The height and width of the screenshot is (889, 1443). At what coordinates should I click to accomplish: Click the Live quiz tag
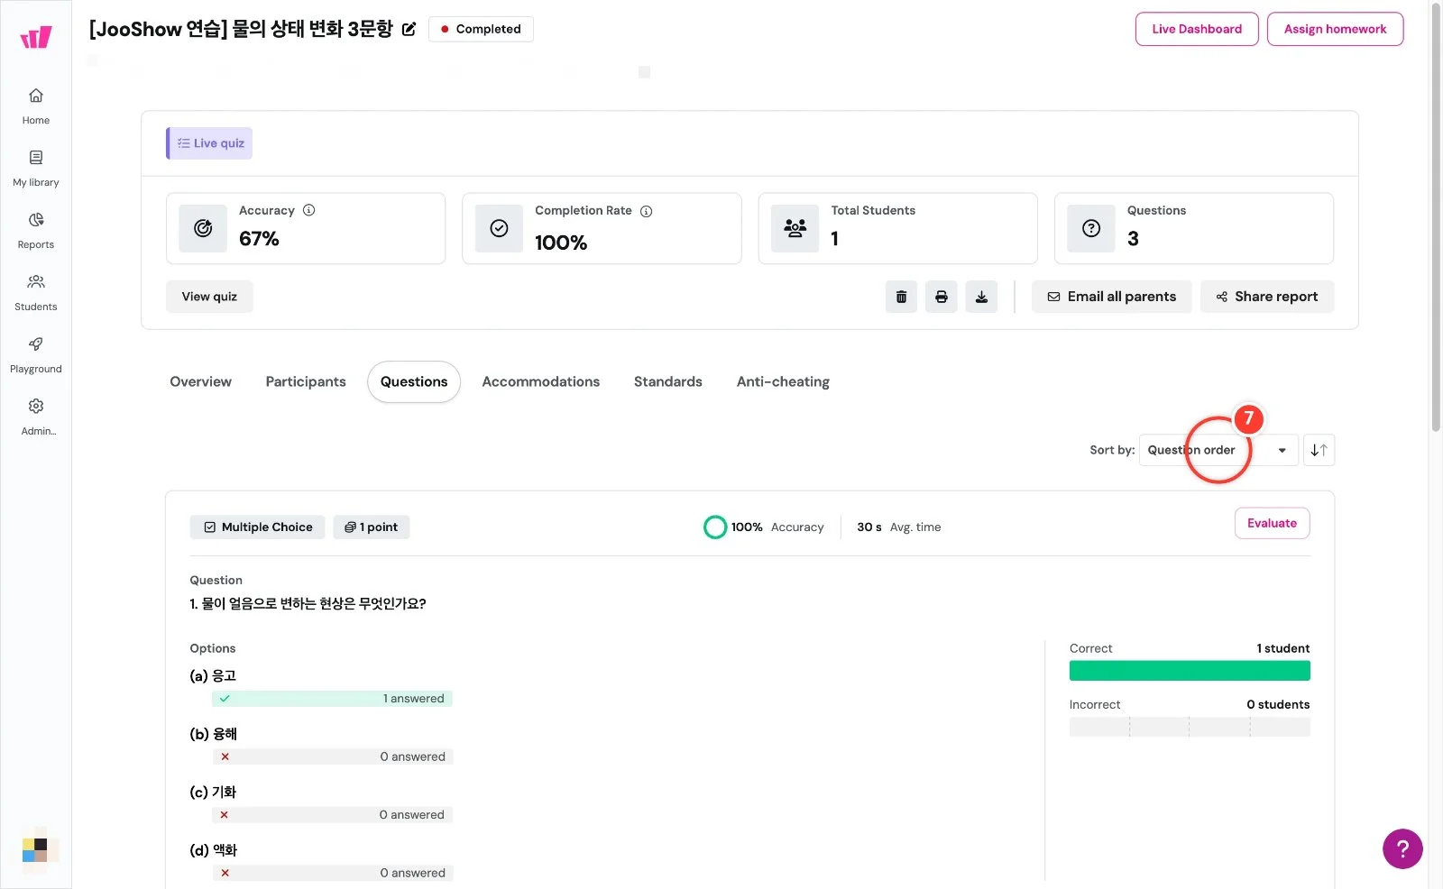[x=209, y=143]
